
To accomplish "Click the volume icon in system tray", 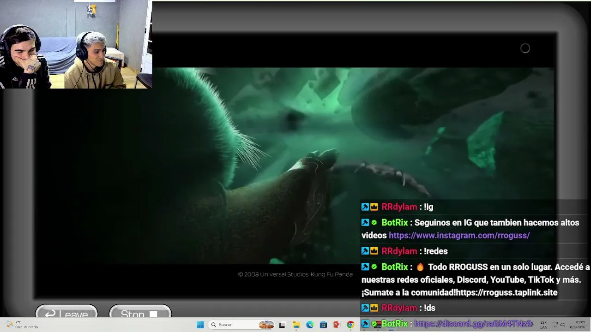I will click(x=562, y=325).
